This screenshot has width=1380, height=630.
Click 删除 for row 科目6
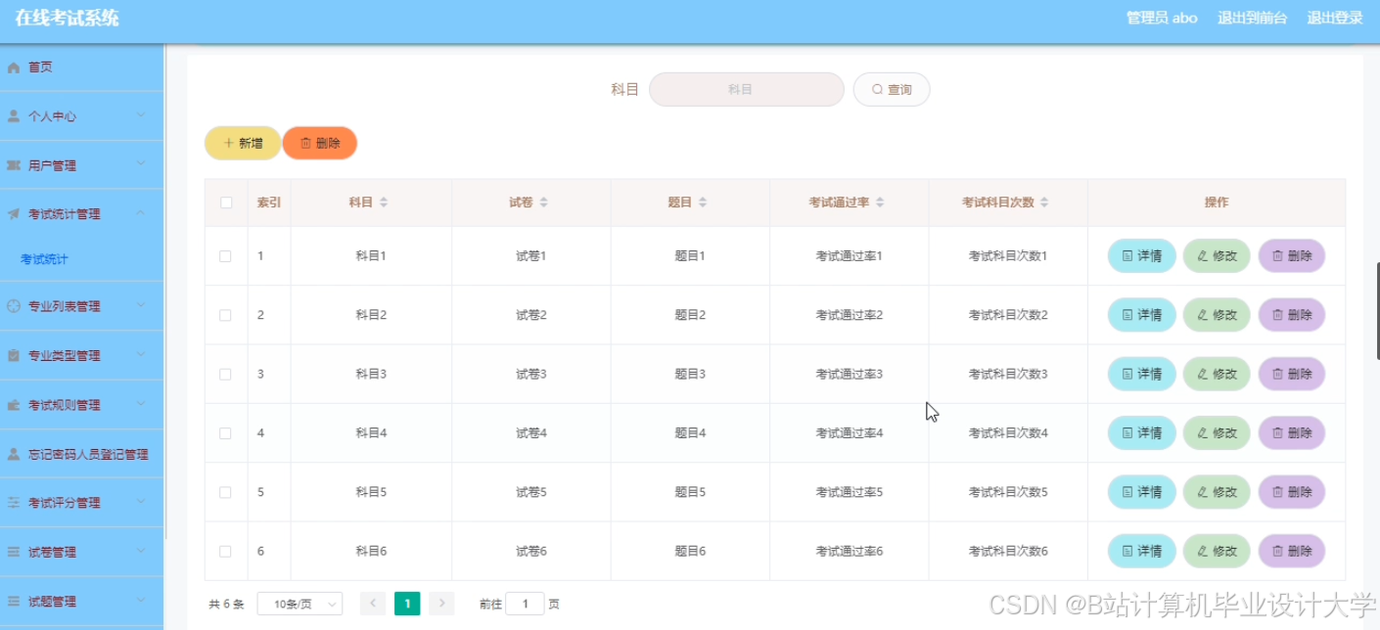[x=1292, y=551]
